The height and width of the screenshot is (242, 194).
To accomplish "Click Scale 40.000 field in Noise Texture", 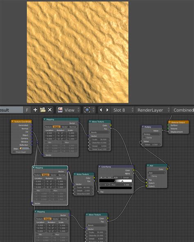I will click(x=83, y=188).
